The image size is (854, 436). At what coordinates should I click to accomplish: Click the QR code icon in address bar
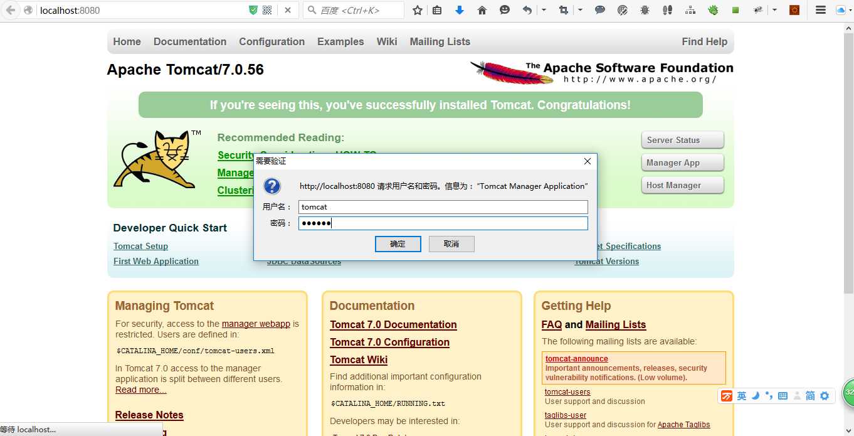point(267,10)
